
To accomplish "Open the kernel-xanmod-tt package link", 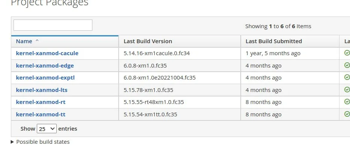I will pyautogui.click(x=41, y=114).
